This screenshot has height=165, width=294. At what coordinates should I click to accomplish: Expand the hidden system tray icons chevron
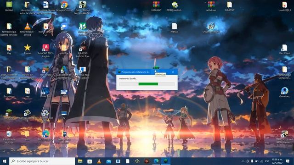[243, 161]
